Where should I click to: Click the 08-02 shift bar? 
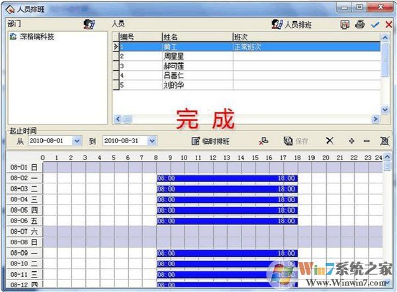pyautogui.click(x=227, y=178)
